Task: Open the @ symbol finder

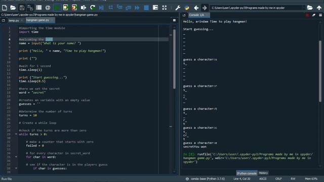Action: coord(48,8)
